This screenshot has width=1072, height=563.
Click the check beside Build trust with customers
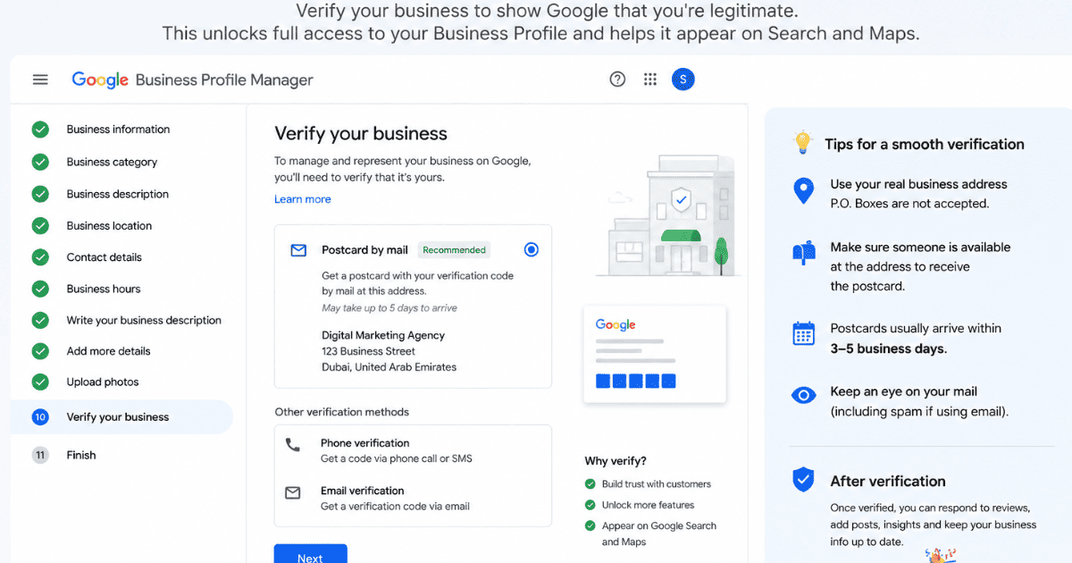coord(590,483)
